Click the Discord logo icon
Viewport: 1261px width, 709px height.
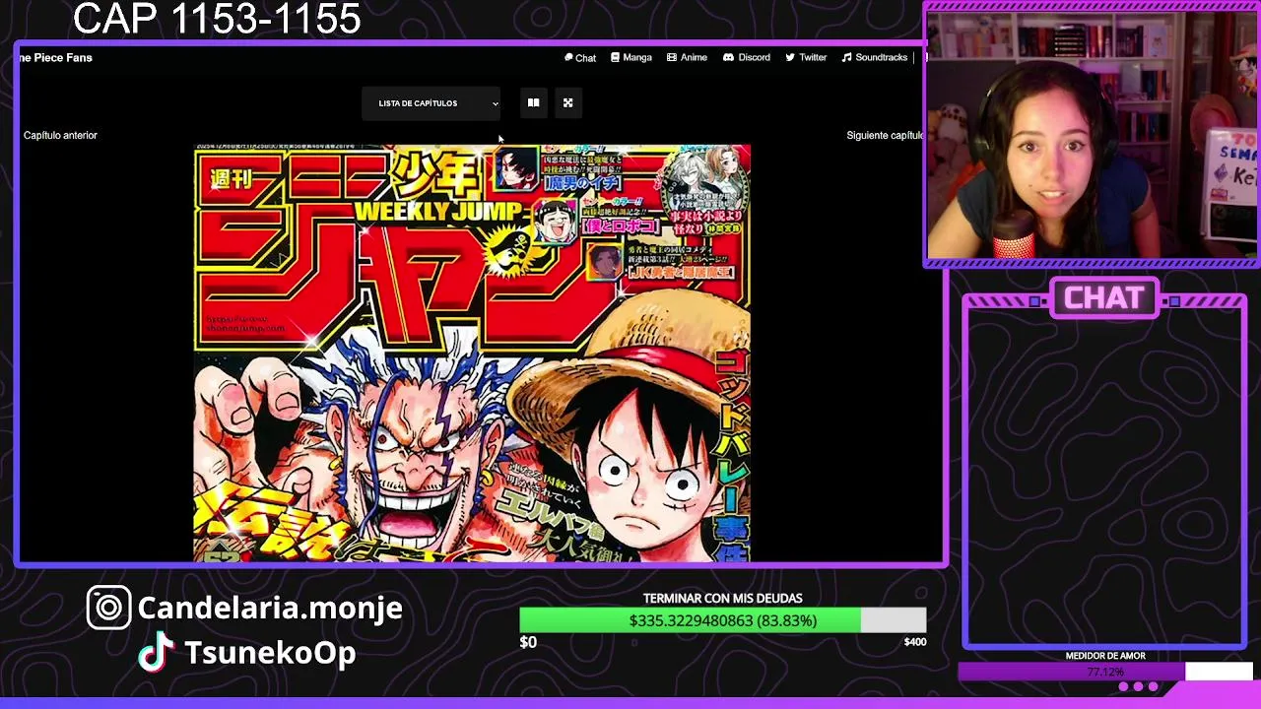[x=728, y=58]
